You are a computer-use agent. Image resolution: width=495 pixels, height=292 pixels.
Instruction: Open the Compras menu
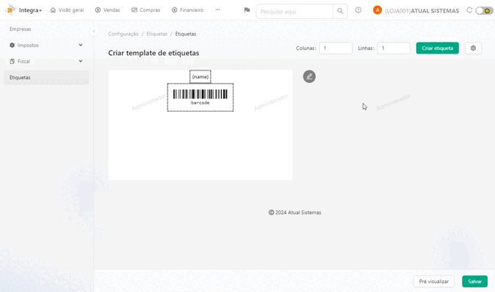tap(145, 10)
